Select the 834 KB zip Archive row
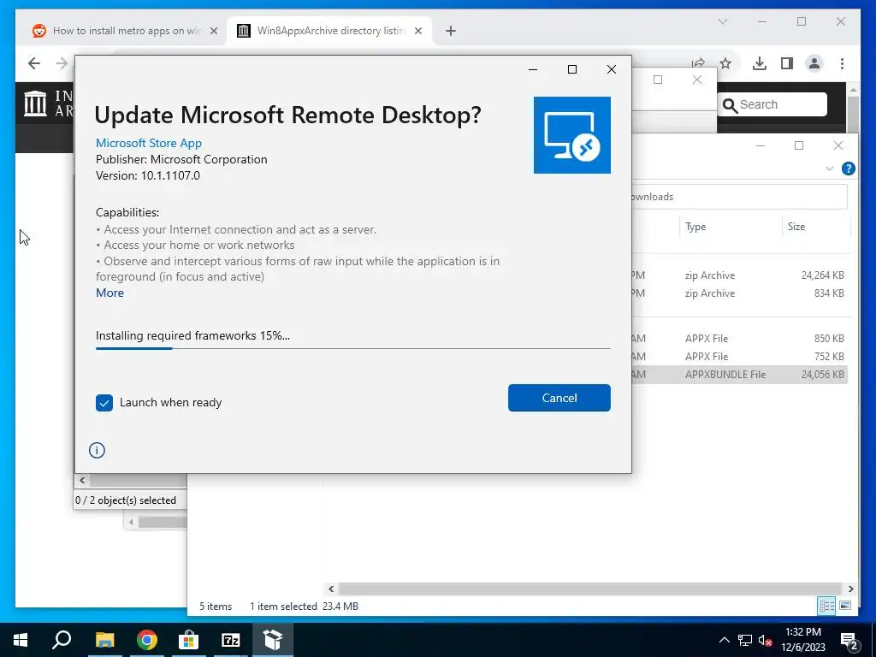This screenshot has height=657, width=876. [x=740, y=293]
